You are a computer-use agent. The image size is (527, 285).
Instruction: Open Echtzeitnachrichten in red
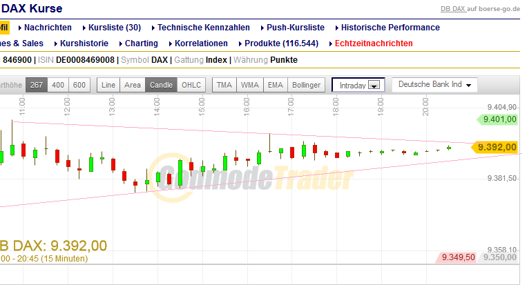pos(374,43)
